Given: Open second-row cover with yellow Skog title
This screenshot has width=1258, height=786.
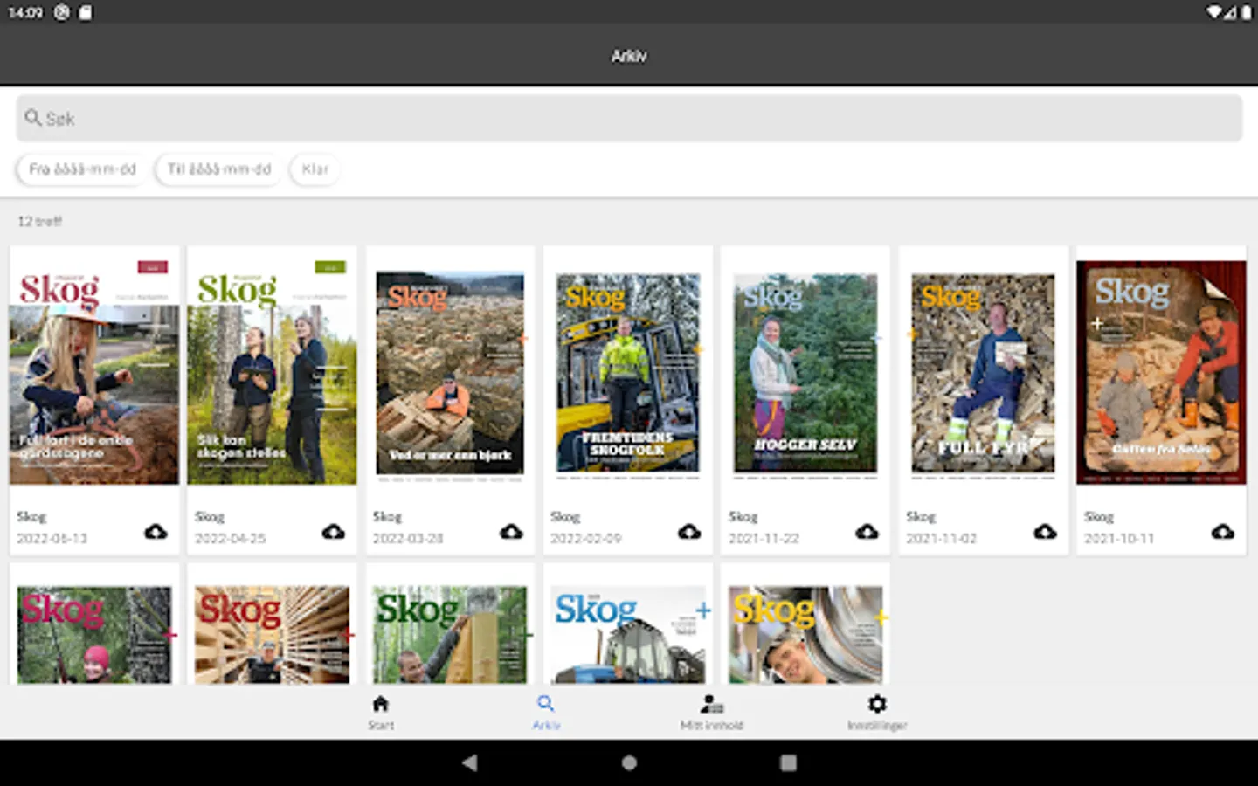Looking at the screenshot, I should pos(805,635).
